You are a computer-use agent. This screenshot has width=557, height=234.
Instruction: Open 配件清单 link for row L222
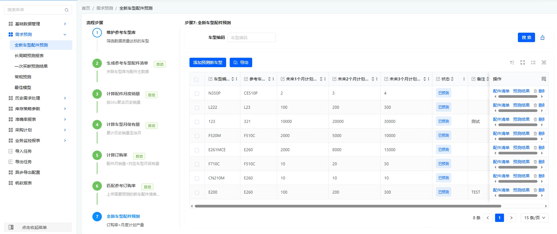501,105
